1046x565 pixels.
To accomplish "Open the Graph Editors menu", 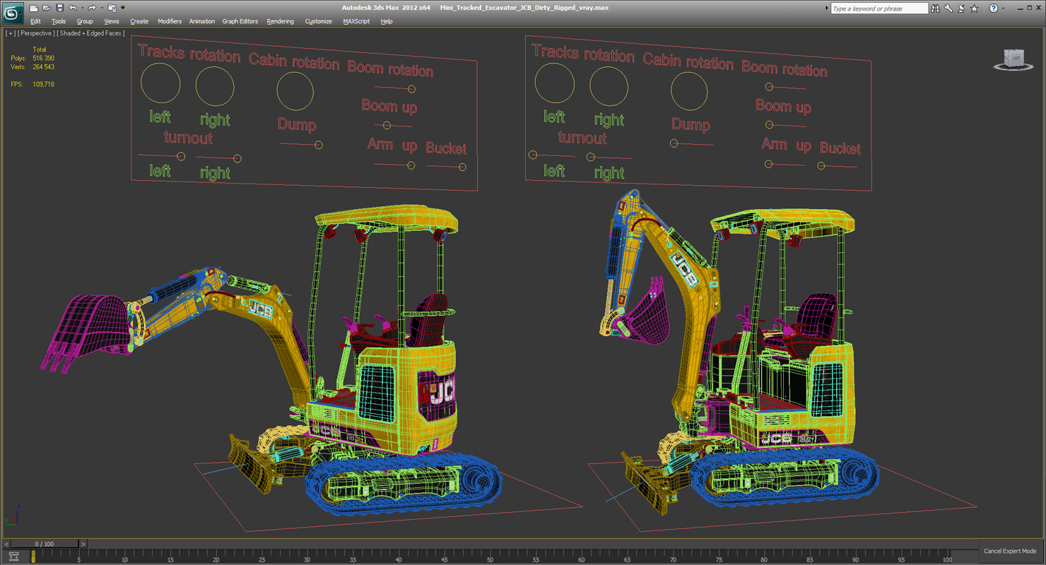I will [240, 21].
